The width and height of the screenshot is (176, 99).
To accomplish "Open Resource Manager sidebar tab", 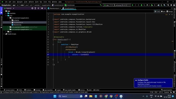I will point(1,22).
